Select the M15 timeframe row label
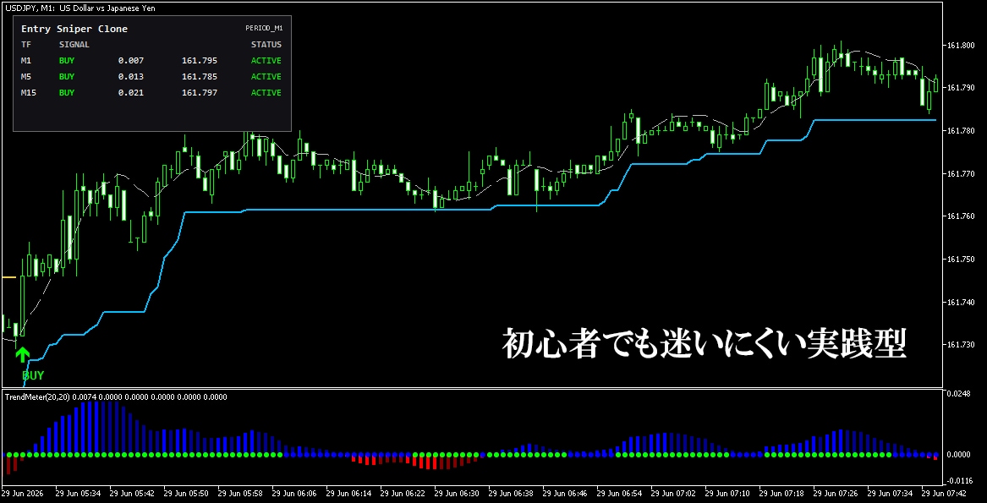The image size is (987, 503). tap(28, 92)
